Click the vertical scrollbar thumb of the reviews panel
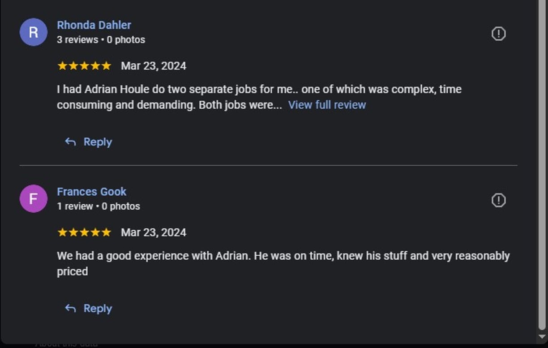The height and width of the screenshot is (348, 548). (x=543, y=165)
